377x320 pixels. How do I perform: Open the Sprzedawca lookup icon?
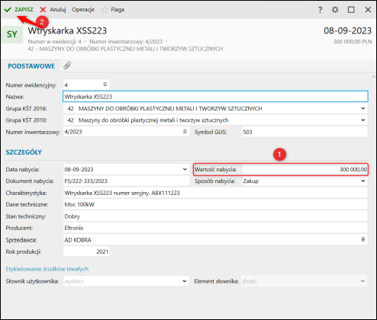363,239
